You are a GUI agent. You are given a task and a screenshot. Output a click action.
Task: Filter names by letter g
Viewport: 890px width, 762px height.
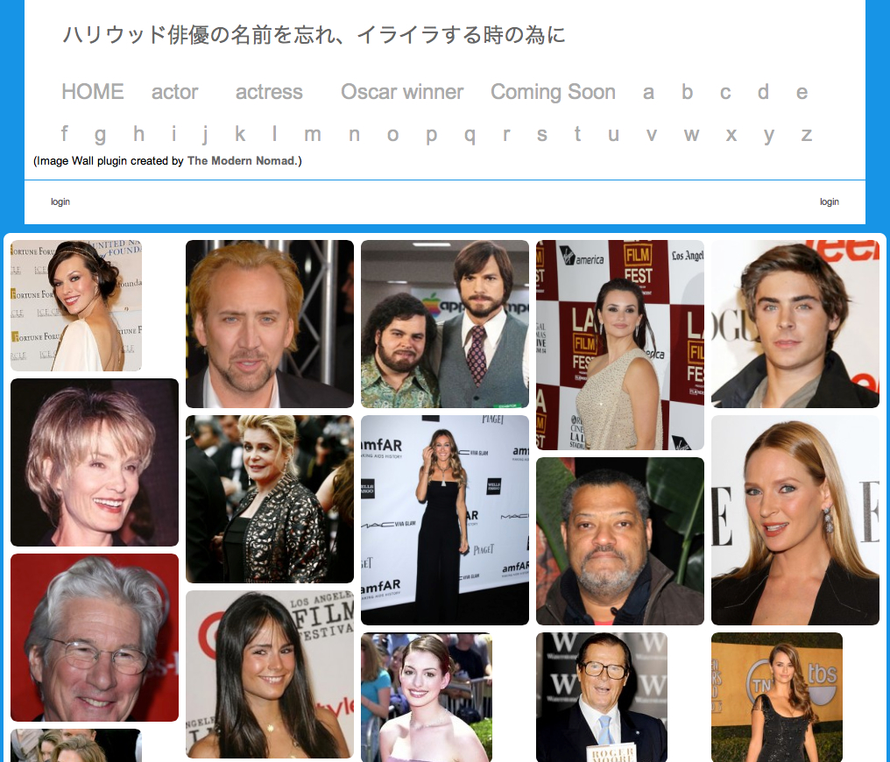tap(100, 136)
